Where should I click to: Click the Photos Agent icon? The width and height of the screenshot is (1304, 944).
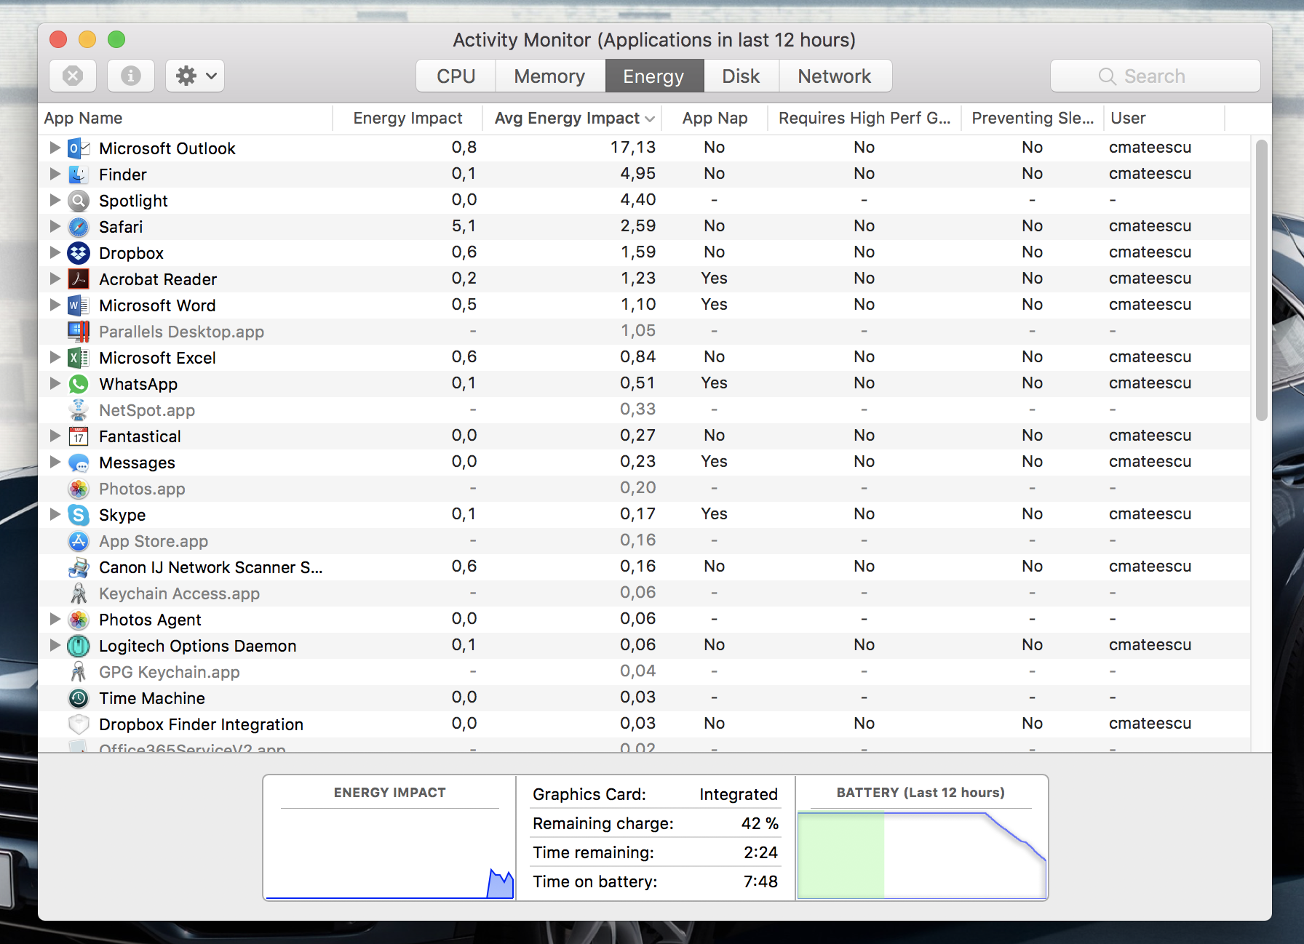coord(79,620)
